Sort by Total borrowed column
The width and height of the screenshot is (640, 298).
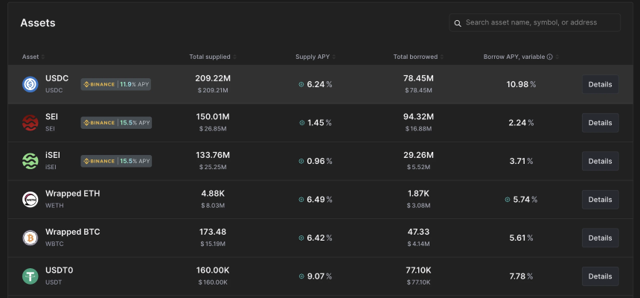click(415, 57)
